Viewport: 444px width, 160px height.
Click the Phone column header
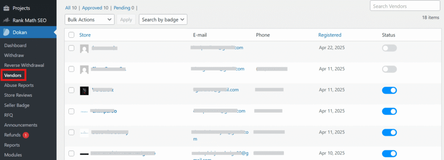point(263,35)
